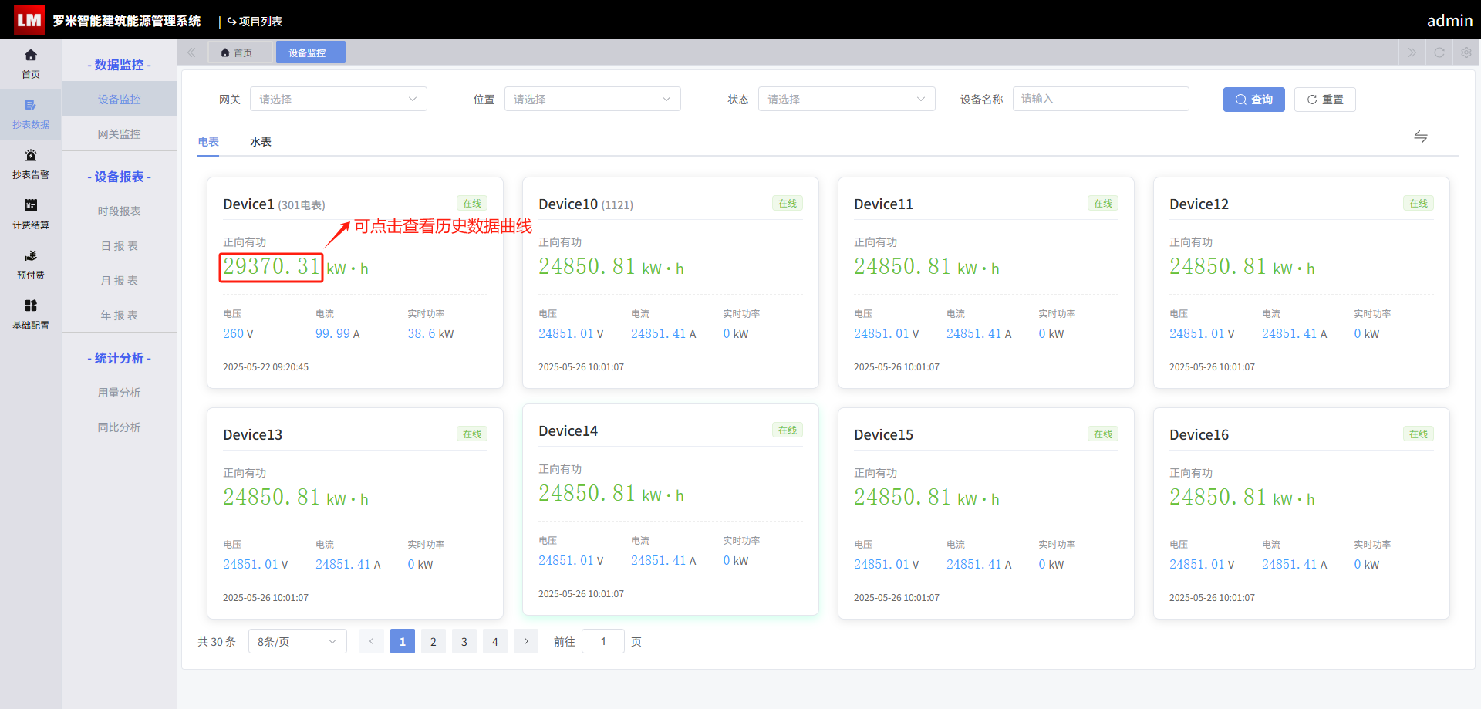
Task: Click the refresh icon in tab bar
Action: click(1439, 52)
